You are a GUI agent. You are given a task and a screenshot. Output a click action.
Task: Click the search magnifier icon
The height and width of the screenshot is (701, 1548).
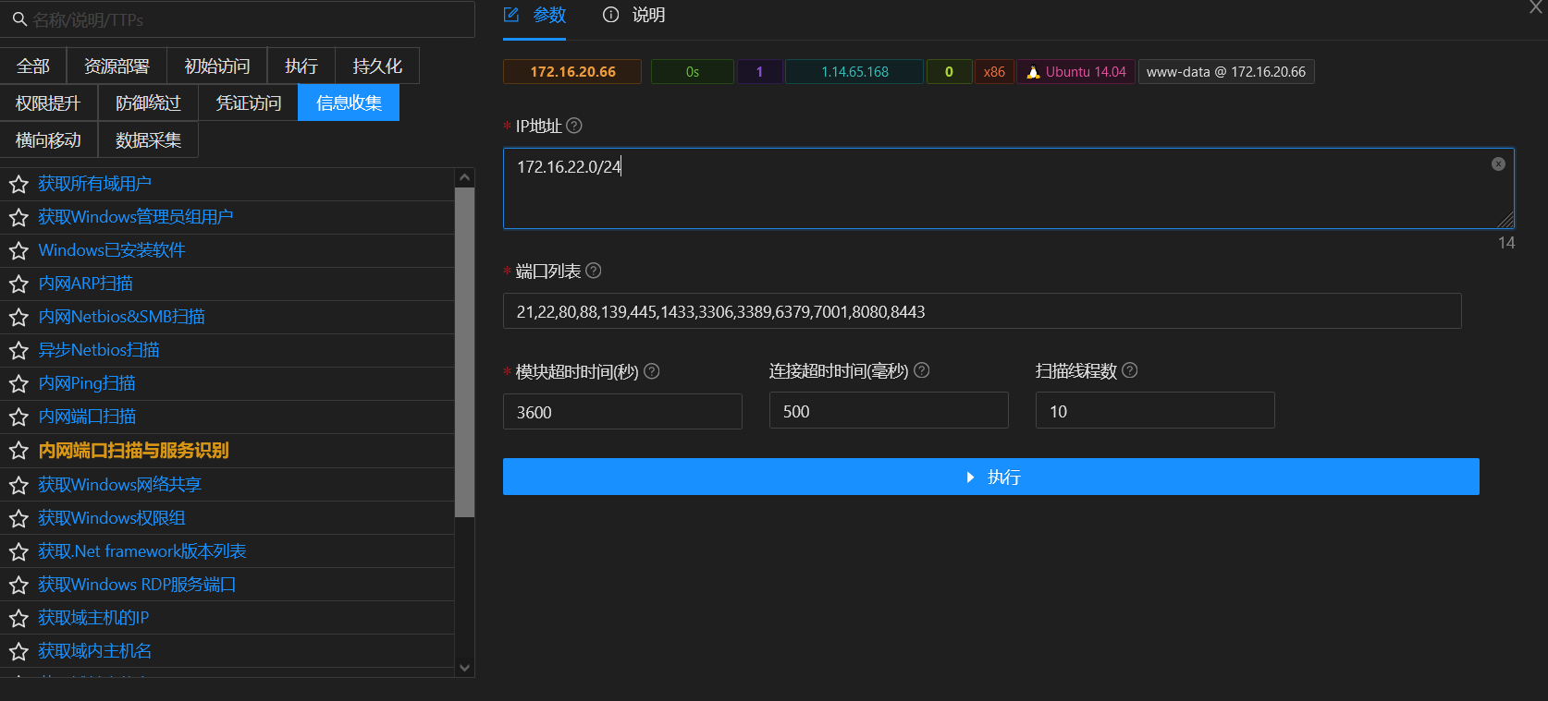click(19, 19)
